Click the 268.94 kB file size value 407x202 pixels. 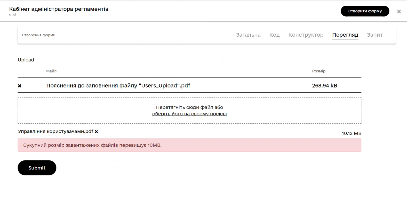pos(324,86)
